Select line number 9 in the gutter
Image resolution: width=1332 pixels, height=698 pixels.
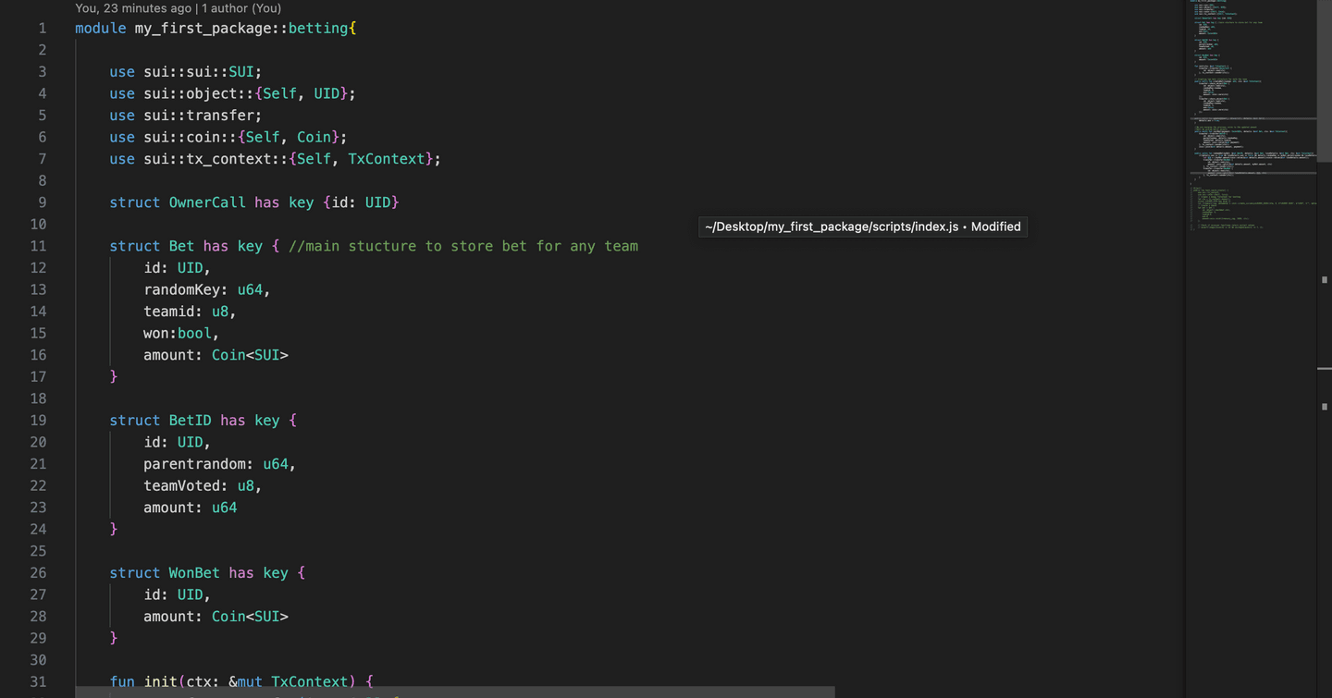(42, 202)
